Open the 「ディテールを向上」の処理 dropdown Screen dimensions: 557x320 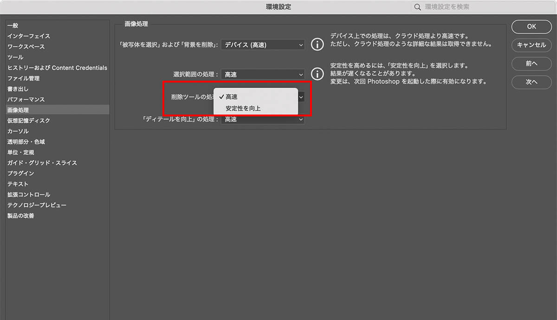pyautogui.click(x=263, y=119)
